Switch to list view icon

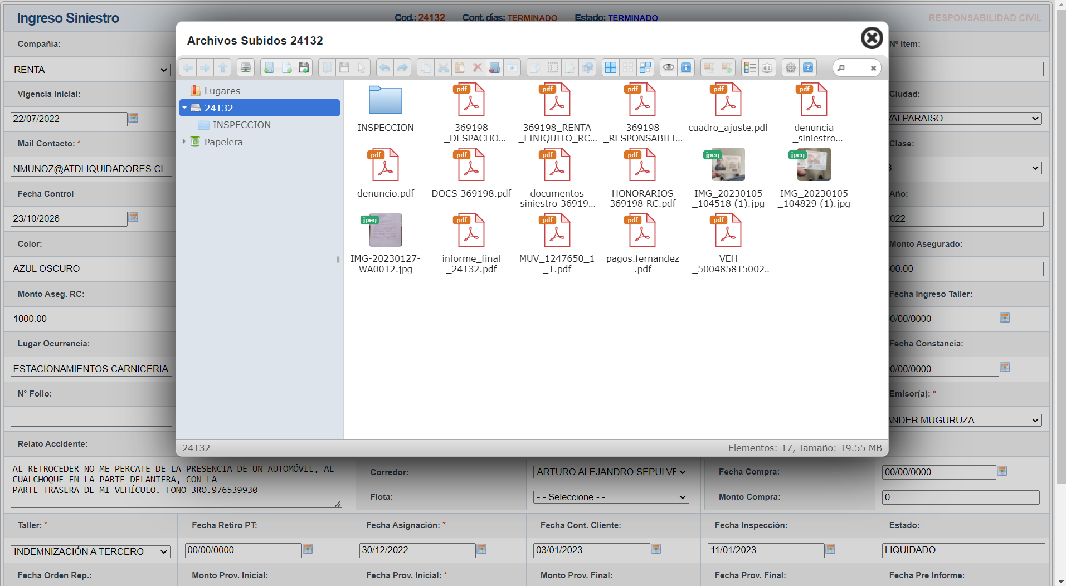coord(749,68)
